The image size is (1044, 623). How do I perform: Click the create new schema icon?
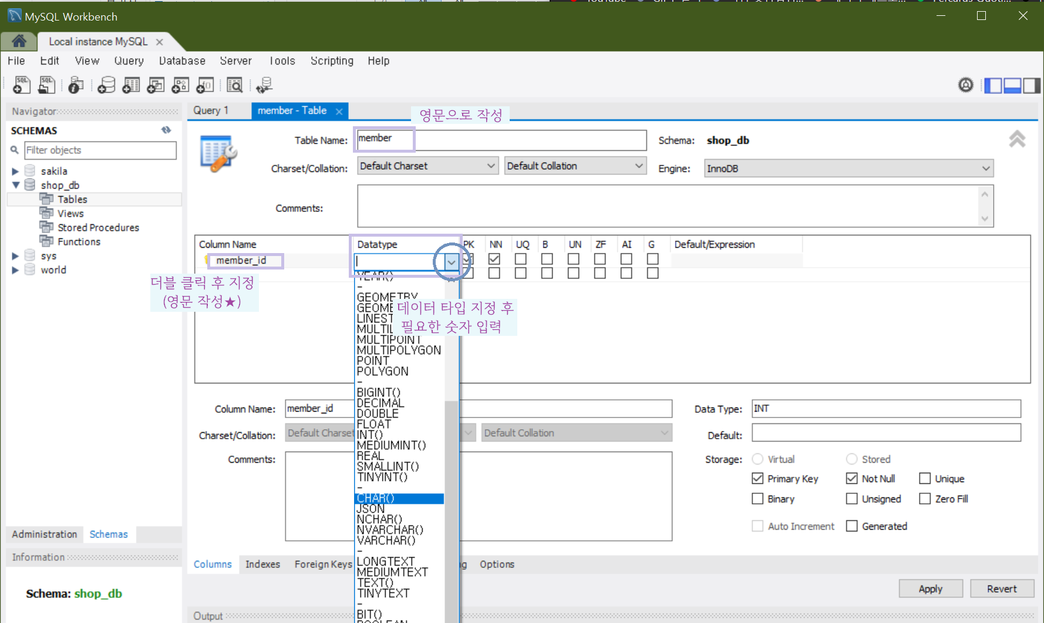point(106,85)
